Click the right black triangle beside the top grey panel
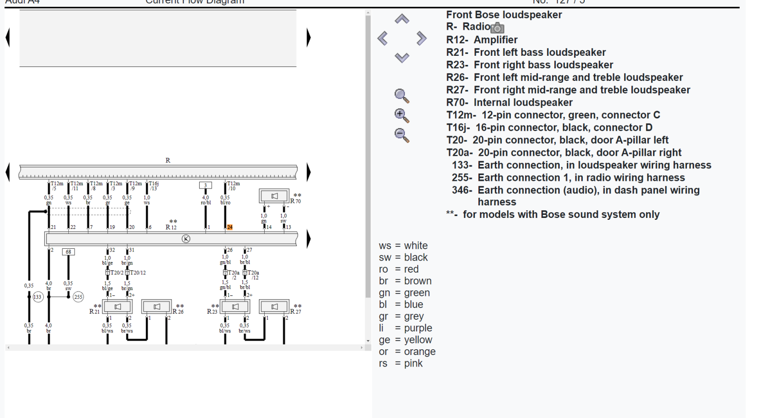 tap(308, 38)
